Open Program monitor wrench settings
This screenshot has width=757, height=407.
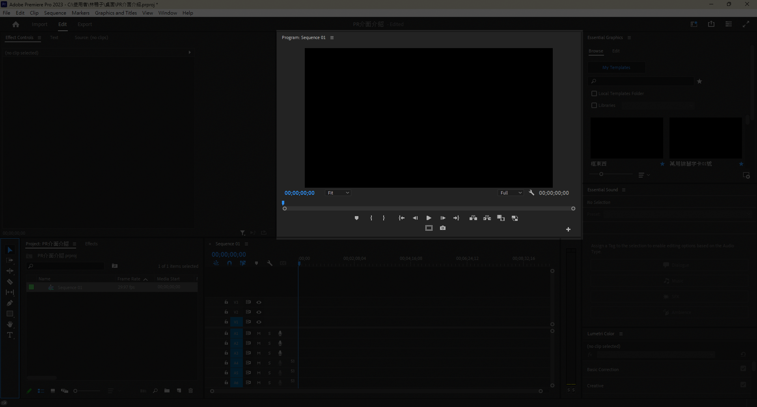(531, 193)
